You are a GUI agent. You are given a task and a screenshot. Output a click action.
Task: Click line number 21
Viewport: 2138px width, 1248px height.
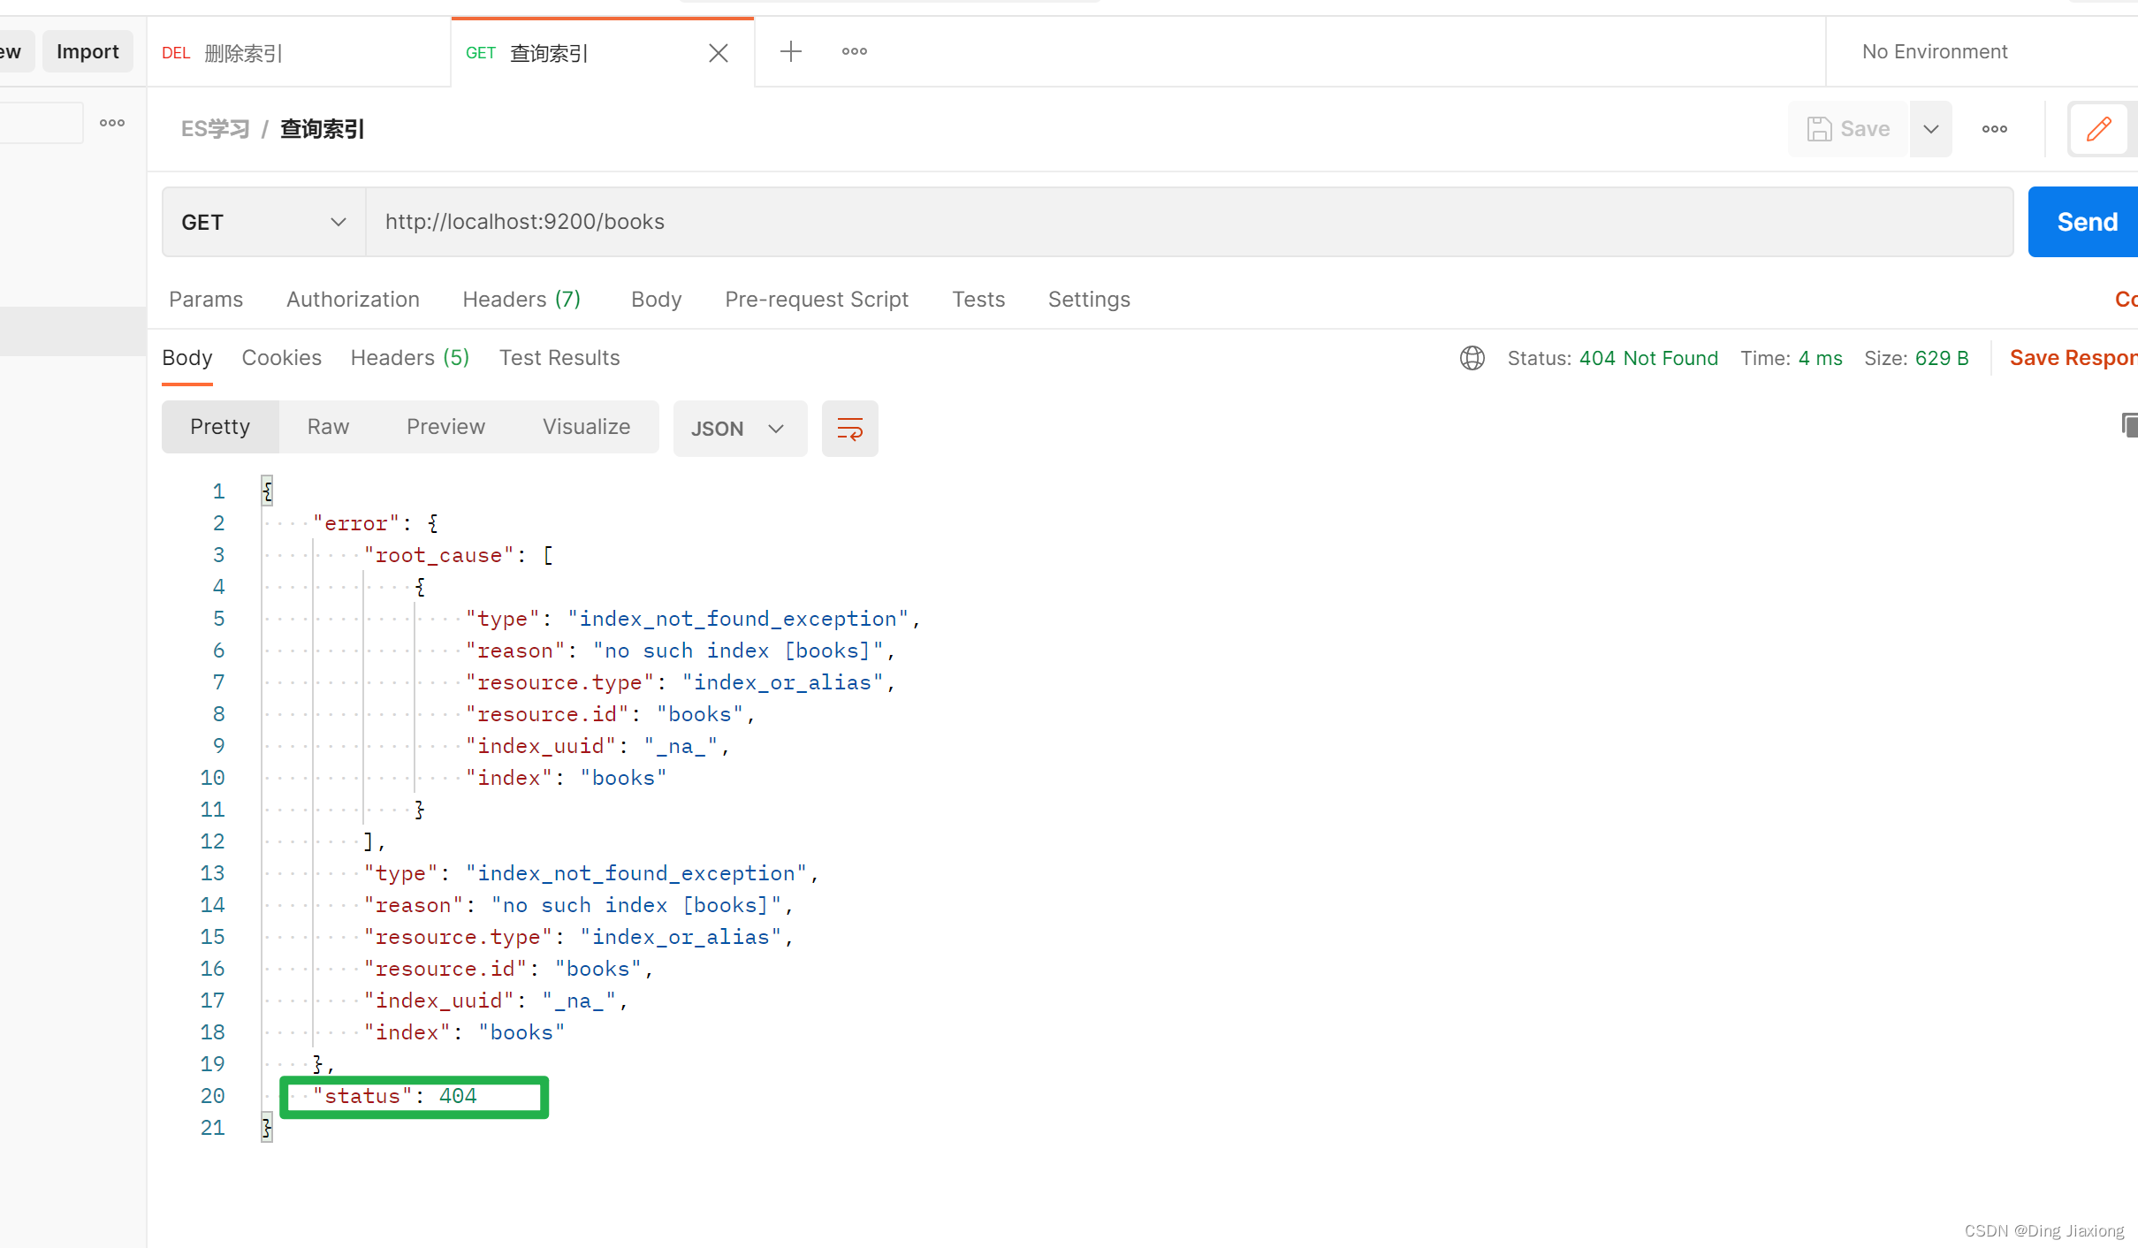(212, 1128)
